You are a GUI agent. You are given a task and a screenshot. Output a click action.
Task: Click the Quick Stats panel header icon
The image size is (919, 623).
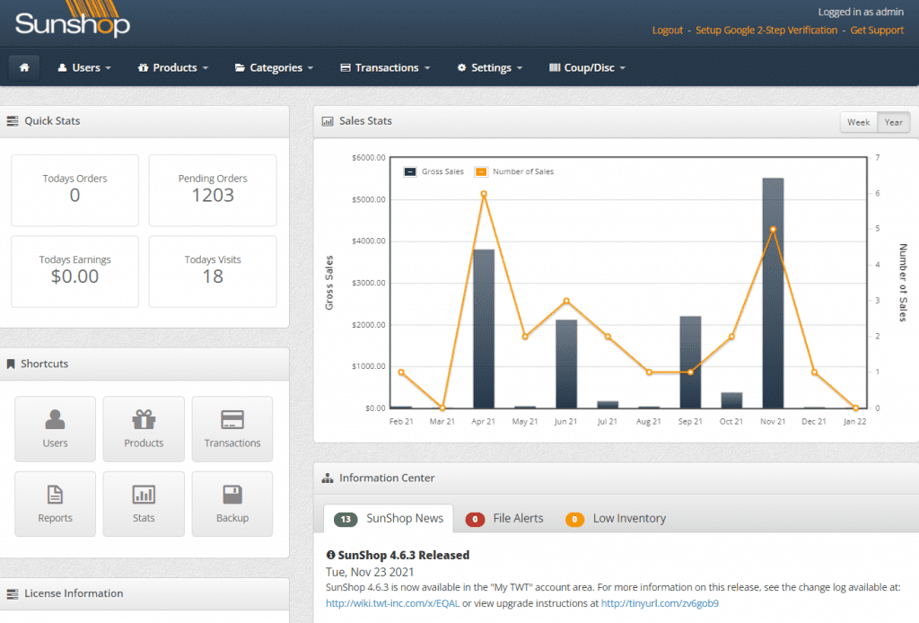[x=13, y=121]
